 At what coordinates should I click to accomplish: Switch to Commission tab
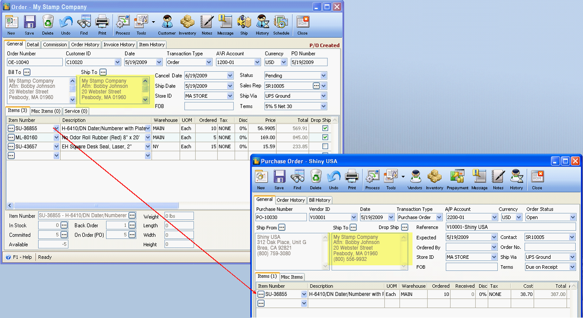tap(55, 45)
